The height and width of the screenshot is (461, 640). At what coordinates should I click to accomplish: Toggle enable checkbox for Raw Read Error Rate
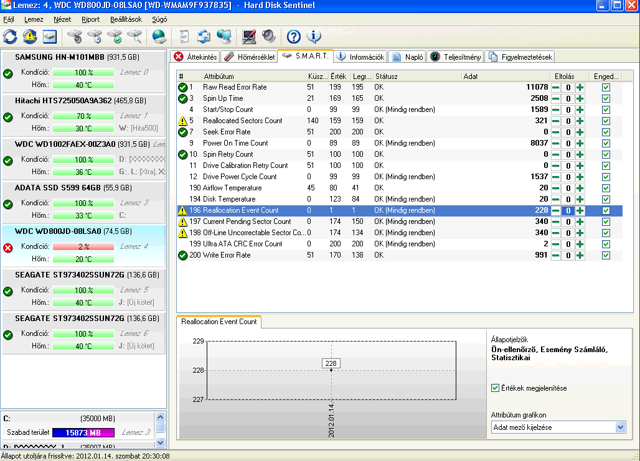pyautogui.click(x=606, y=87)
